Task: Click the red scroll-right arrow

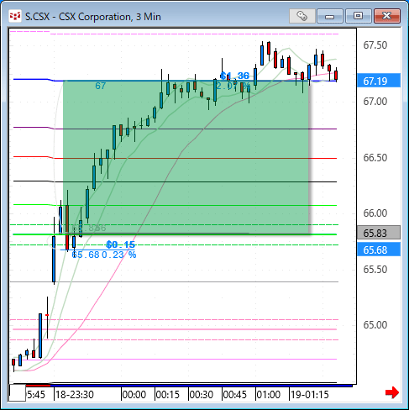Action: [x=392, y=392]
